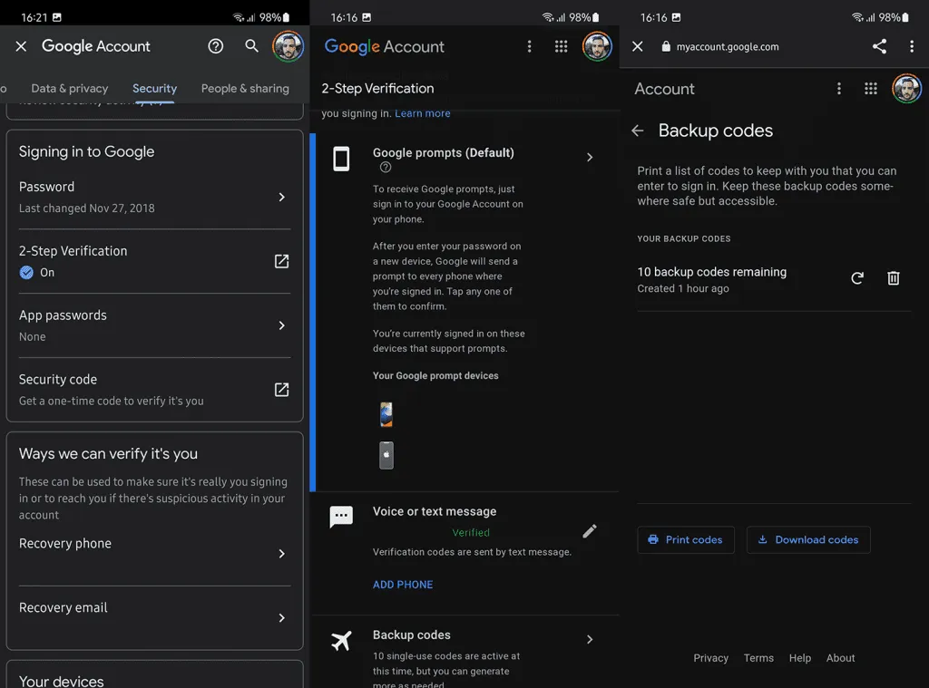Image resolution: width=929 pixels, height=688 pixels.
Task: Expand the App passwords row chevron
Action: tap(282, 325)
